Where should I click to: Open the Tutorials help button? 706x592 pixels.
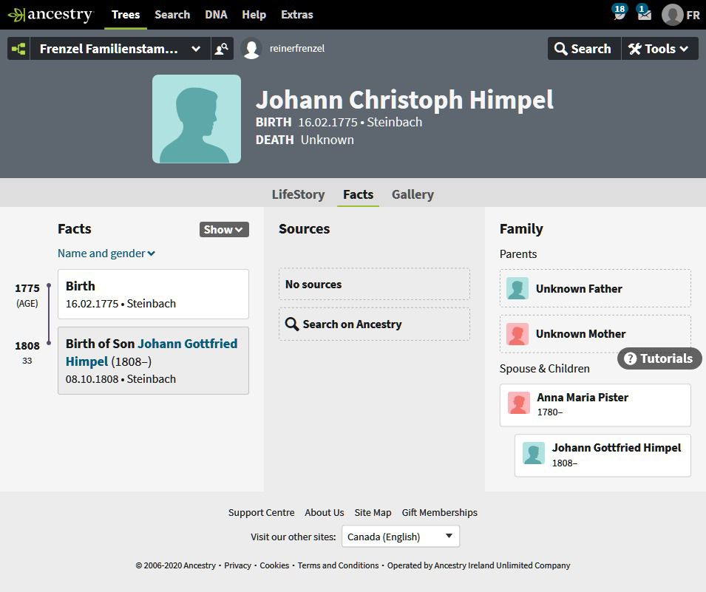(x=659, y=358)
